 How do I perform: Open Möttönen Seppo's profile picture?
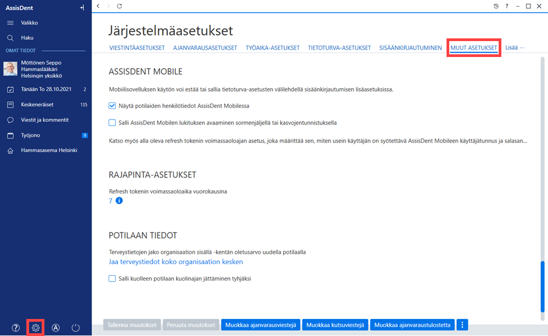10,69
